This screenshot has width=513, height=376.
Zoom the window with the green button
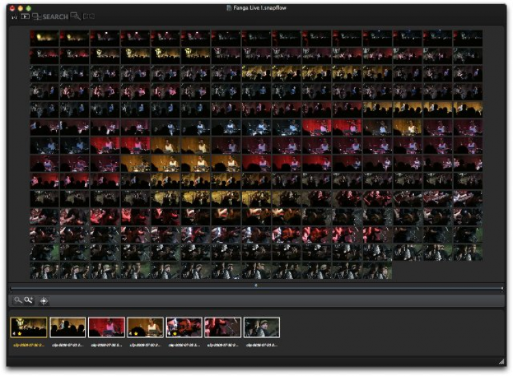point(29,8)
